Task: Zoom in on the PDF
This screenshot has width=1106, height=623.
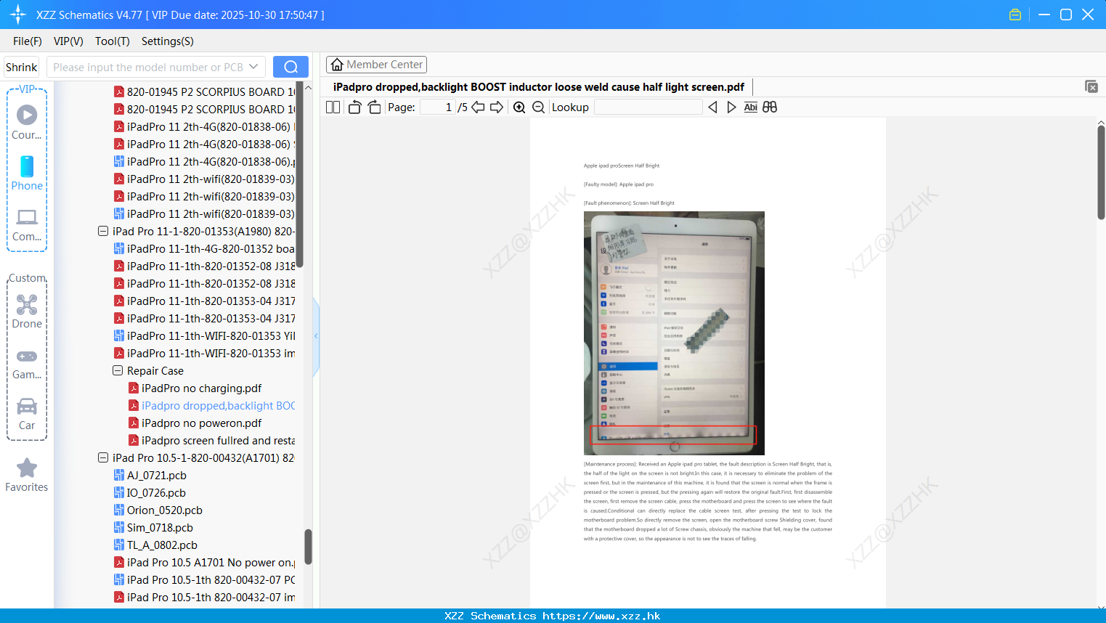Action: click(x=519, y=107)
